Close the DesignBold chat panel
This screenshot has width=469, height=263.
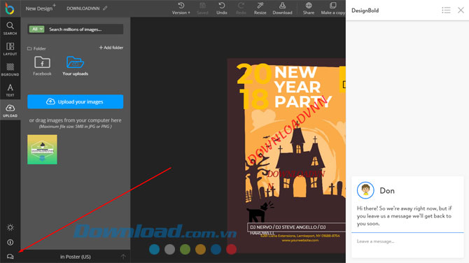(461, 10)
